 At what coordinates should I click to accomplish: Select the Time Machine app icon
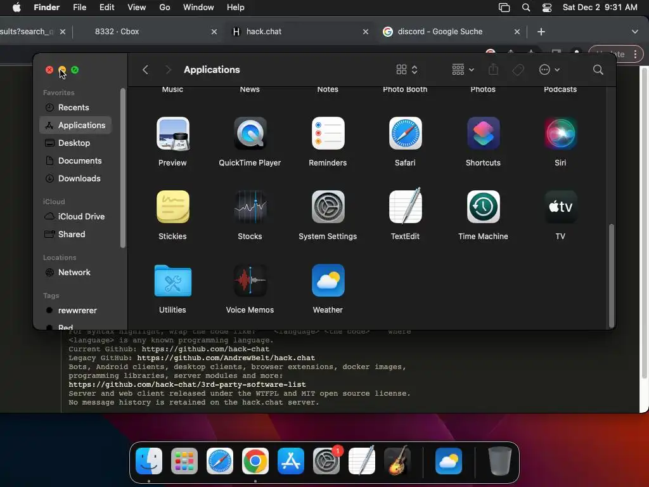pyautogui.click(x=483, y=207)
